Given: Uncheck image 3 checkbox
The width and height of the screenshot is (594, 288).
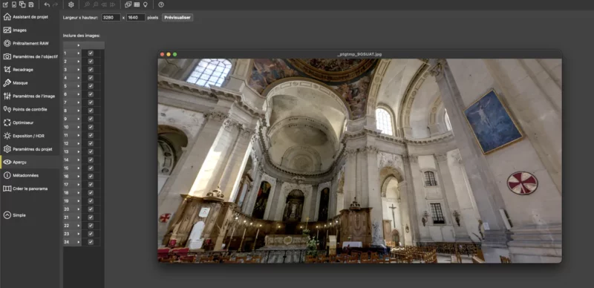Looking at the screenshot, I should (91, 69).
